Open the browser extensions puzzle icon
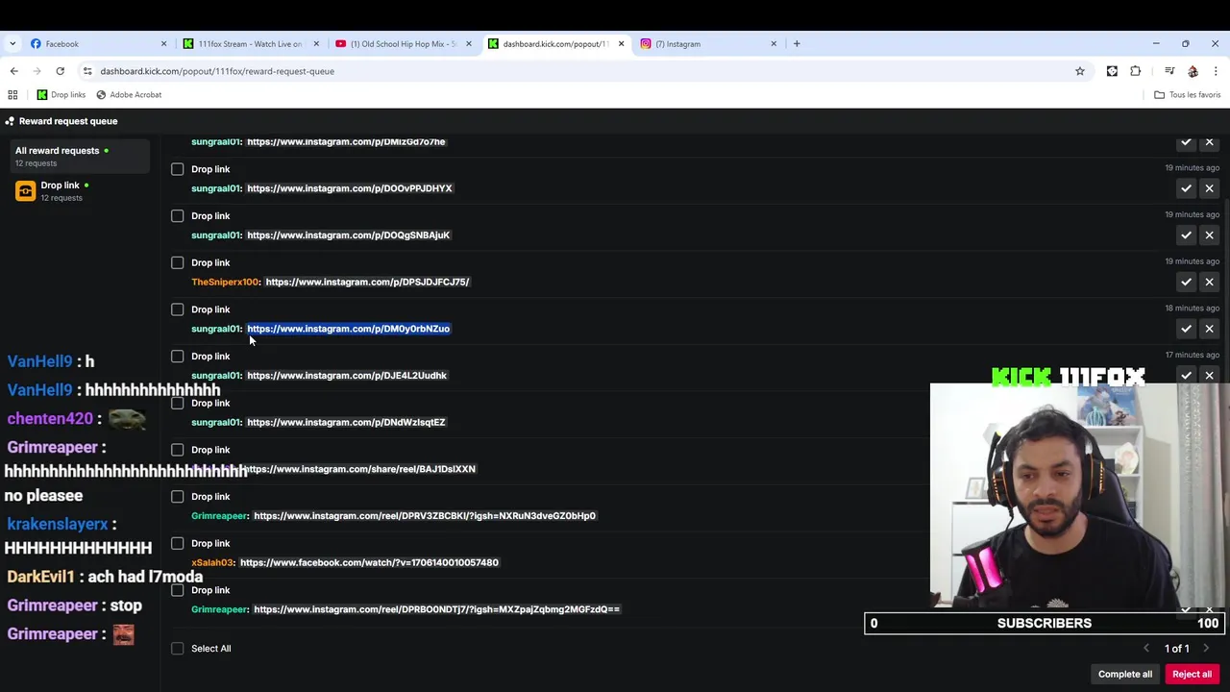 (x=1136, y=71)
